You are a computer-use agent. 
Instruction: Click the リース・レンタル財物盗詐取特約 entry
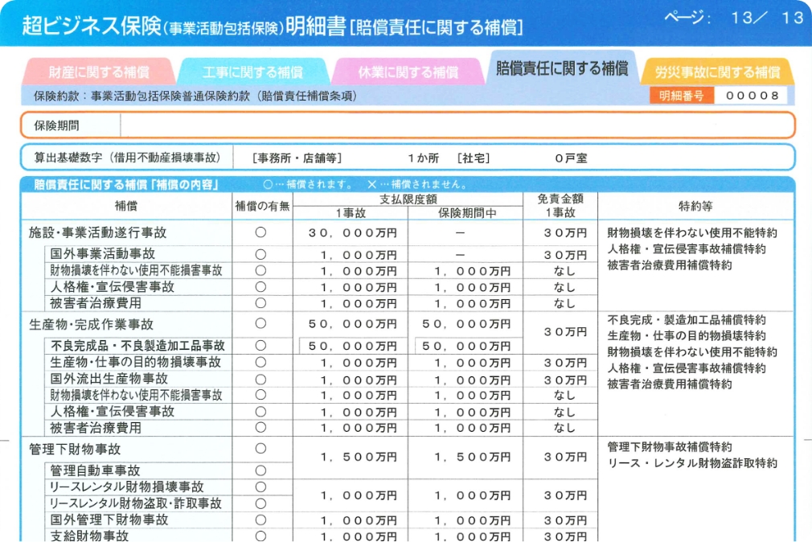[x=692, y=463]
